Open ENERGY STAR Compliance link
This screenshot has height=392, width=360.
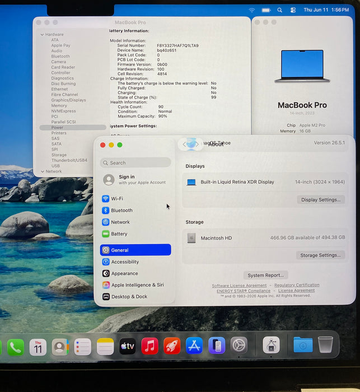click(x=244, y=291)
